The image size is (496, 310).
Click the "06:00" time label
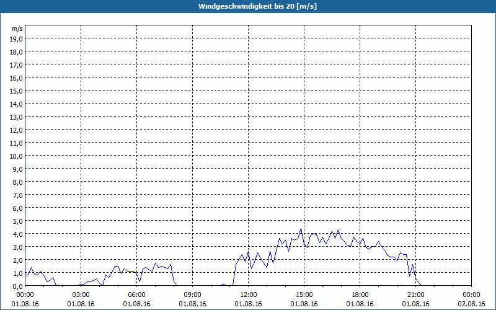coord(136,295)
